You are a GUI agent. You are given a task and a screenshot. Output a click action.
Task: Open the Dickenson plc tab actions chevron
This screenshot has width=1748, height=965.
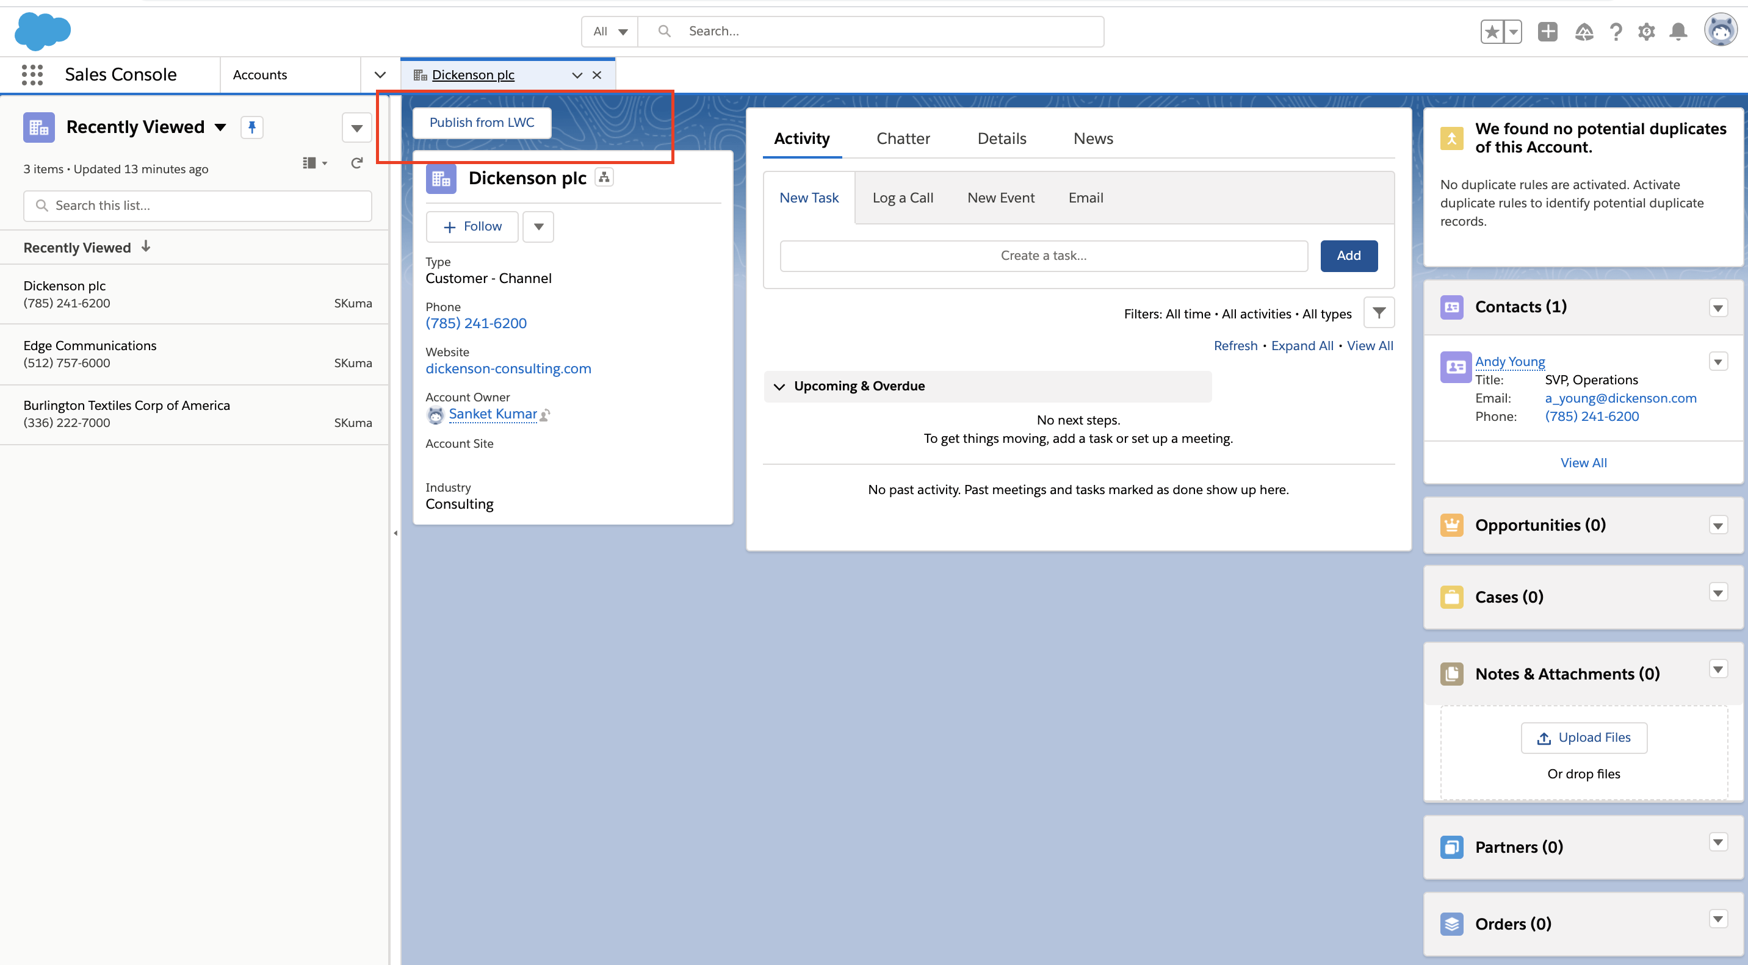[x=577, y=74]
